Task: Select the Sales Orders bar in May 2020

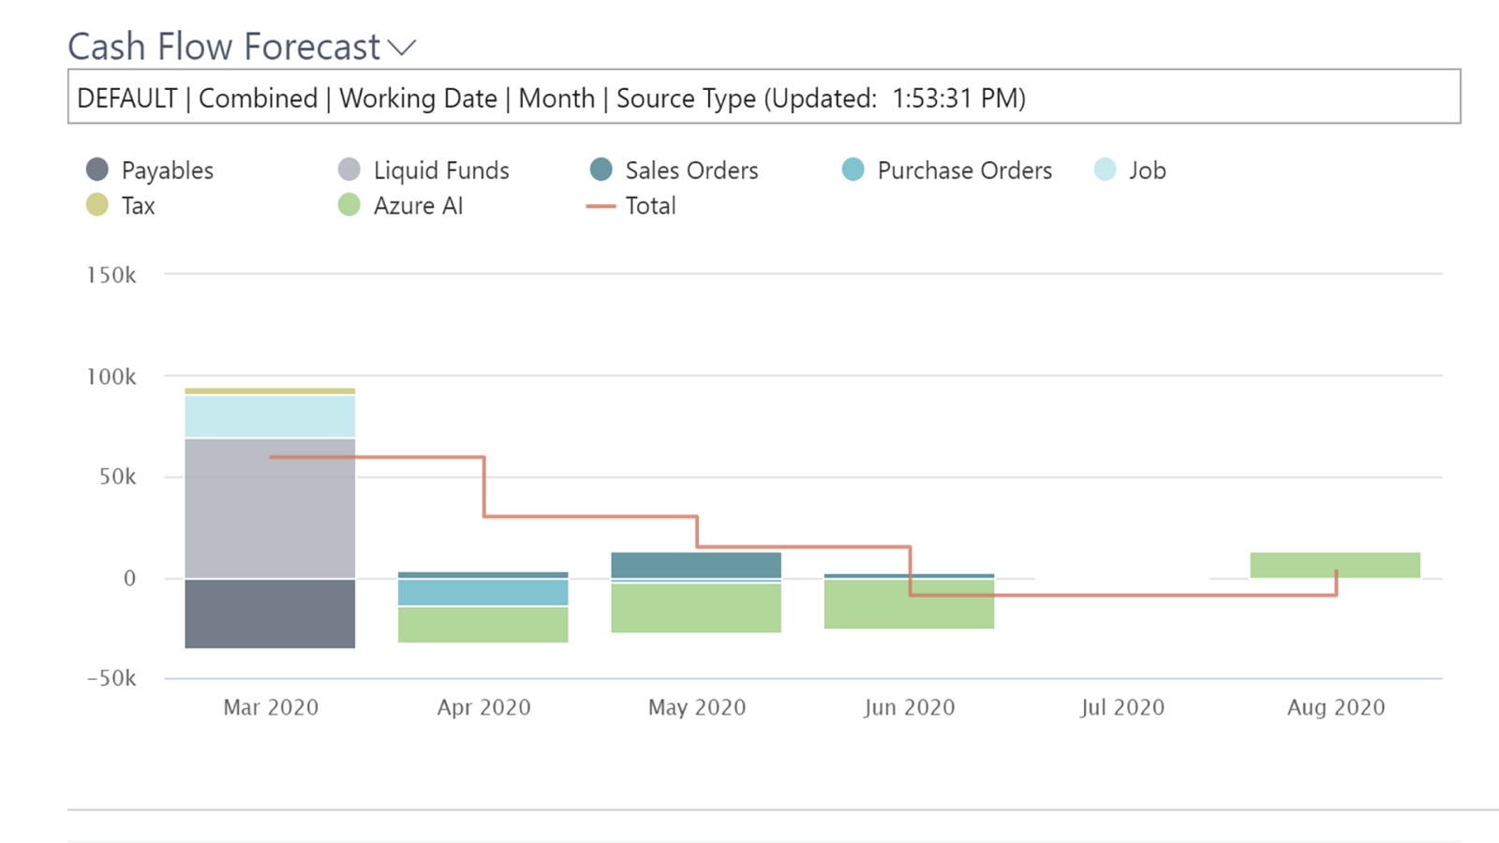Action: click(696, 565)
